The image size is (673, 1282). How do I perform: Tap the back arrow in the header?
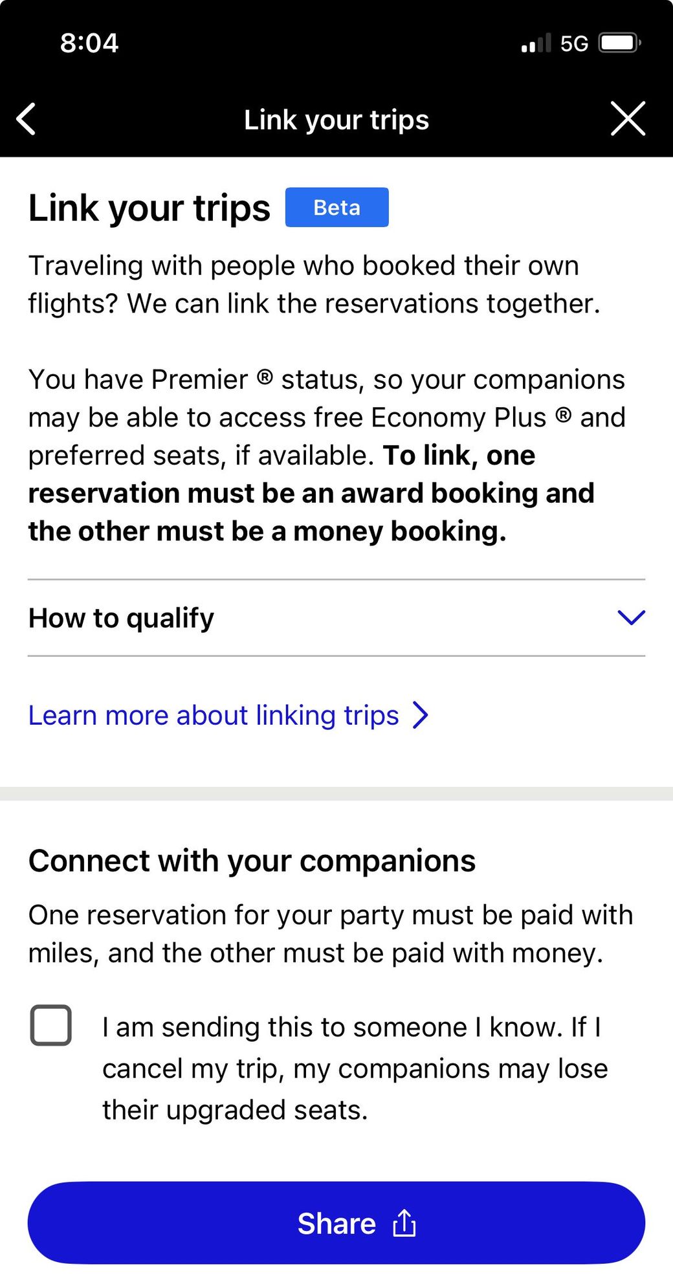point(26,119)
